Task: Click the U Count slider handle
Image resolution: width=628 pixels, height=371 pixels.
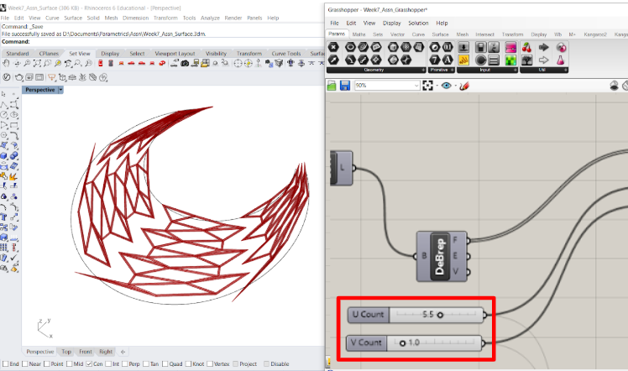Action: pyautogui.click(x=440, y=315)
